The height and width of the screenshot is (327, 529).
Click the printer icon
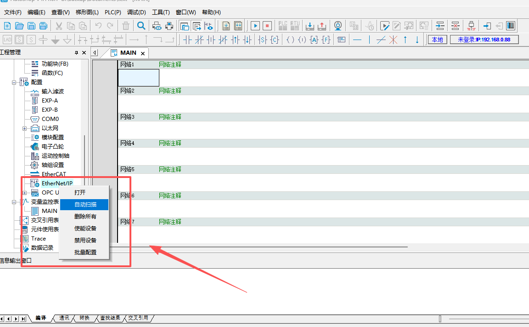tap(169, 26)
